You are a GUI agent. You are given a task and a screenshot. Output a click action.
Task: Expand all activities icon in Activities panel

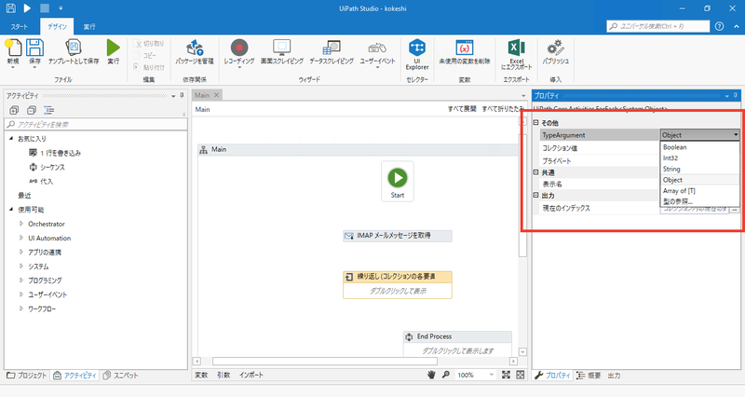pyautogui.click(x=14, y=110)
